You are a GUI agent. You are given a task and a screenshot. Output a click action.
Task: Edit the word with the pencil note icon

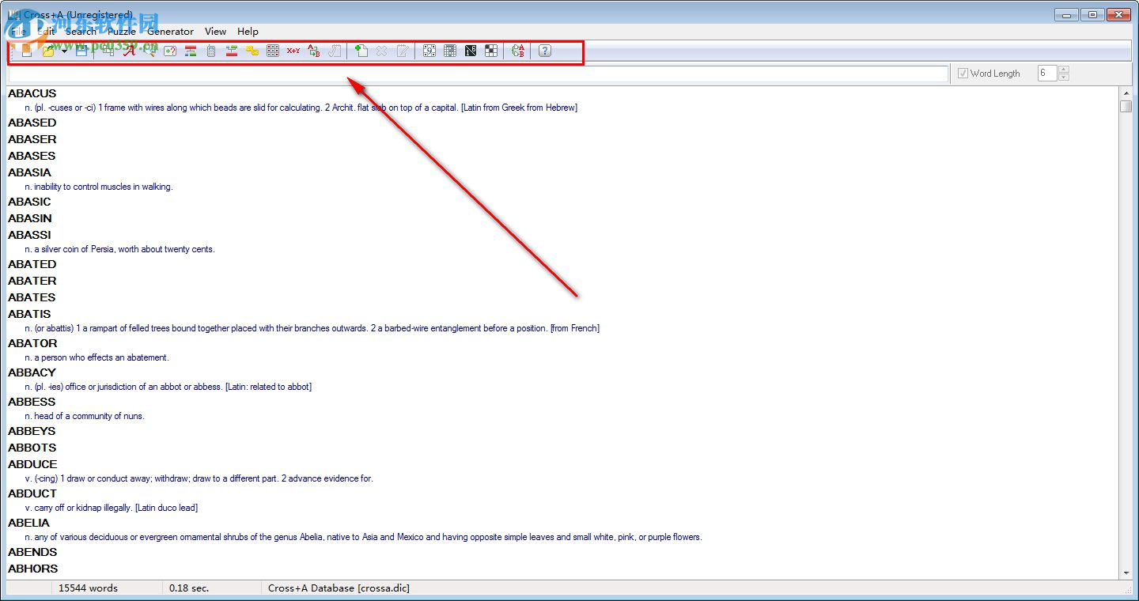[403, 51]
